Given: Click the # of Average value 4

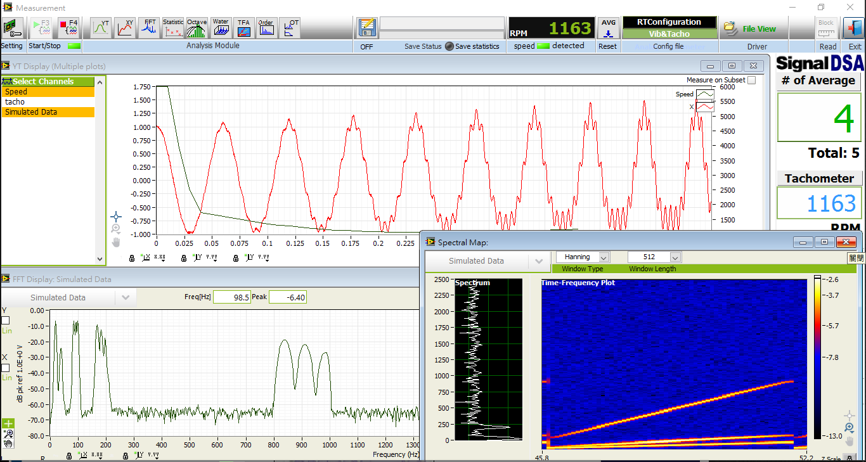Looking at the screenshot, I should 819,118.
